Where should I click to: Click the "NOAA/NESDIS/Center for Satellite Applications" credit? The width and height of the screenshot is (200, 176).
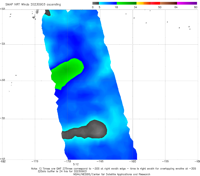tap(112, 174)
